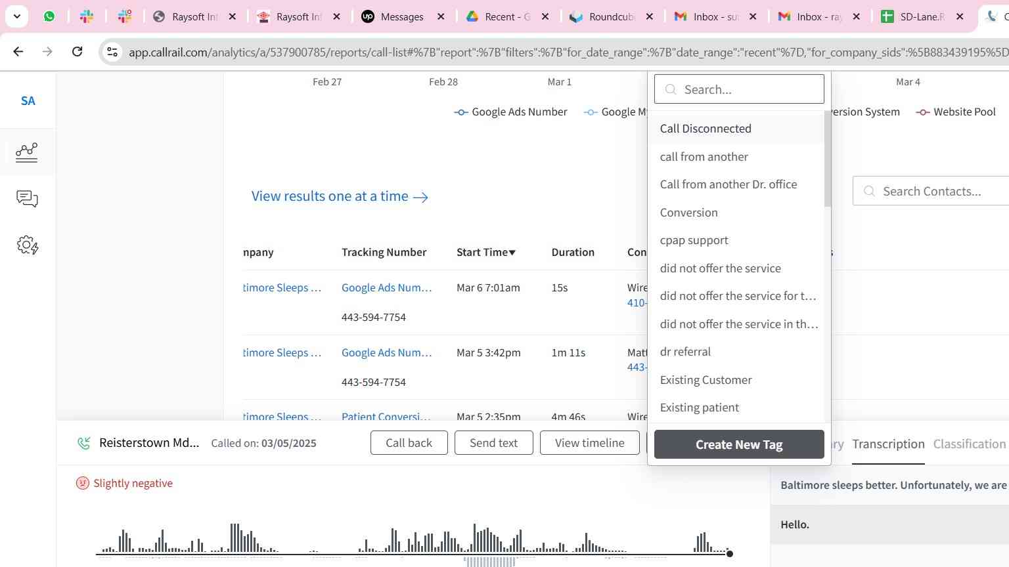1009x567 pixels.
Task: Click the inbound call phone icon
Action: click(83, 443)
